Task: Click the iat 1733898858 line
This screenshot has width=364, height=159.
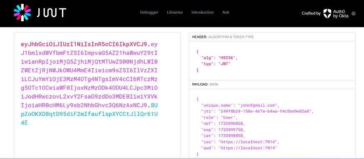Action: pos(223,136)
